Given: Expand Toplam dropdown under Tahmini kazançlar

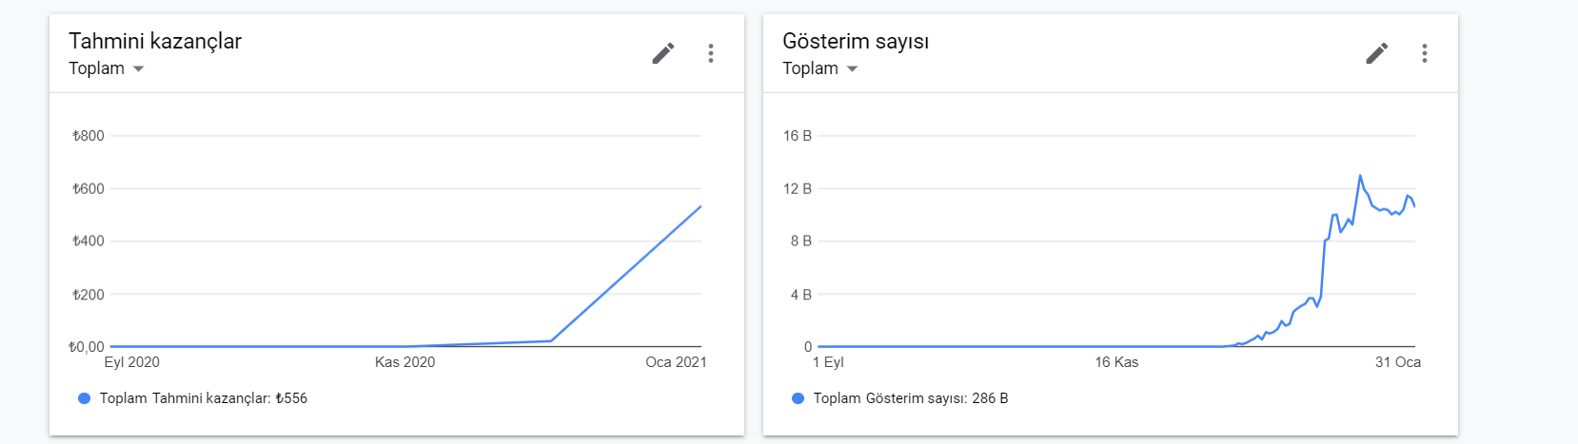Looking at the screenshot, I should tap(106, 68).
